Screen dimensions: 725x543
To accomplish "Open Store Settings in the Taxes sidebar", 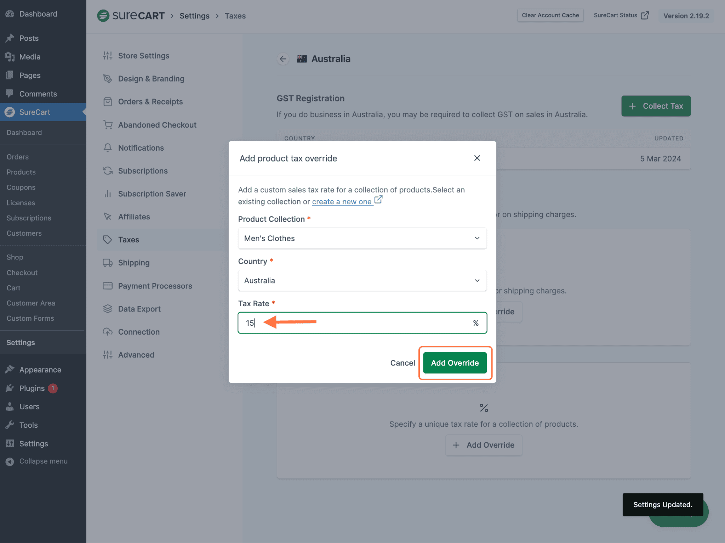I will coord(143,55).
